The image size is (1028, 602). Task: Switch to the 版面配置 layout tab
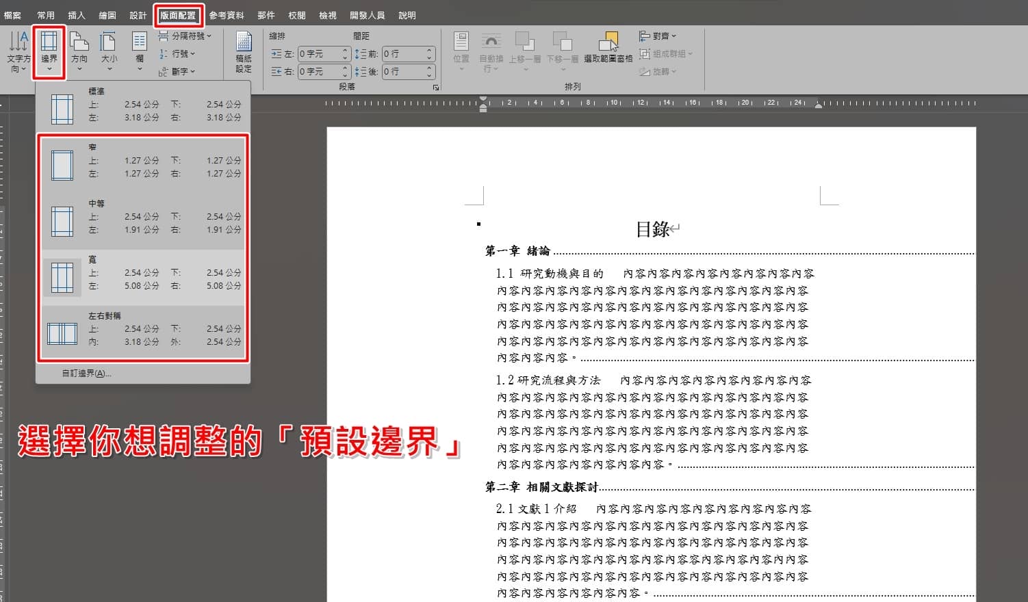[178, 15]
